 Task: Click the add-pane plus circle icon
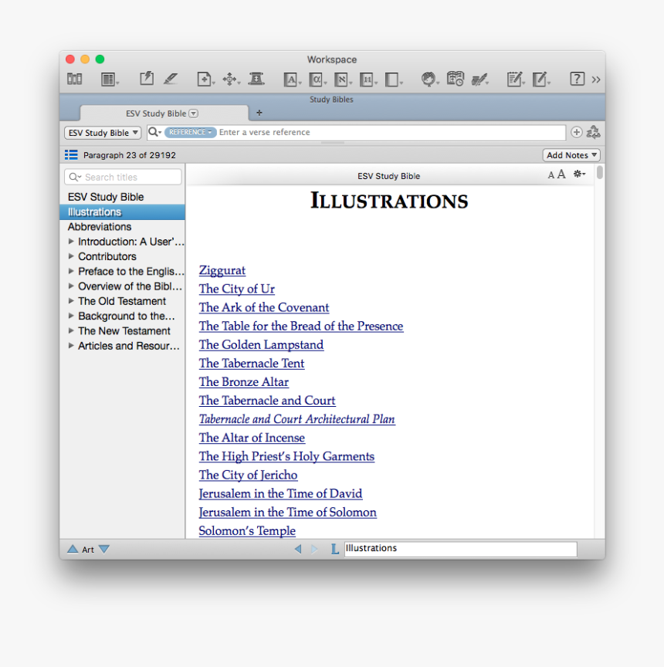point(577,132)
